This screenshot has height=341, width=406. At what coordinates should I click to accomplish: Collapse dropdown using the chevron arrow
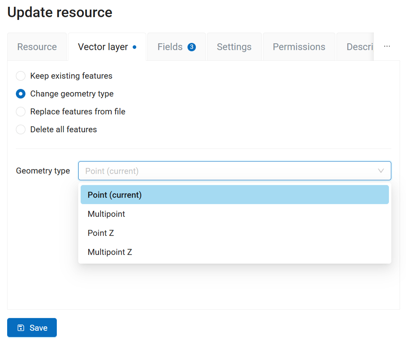(x=381, y=171)
